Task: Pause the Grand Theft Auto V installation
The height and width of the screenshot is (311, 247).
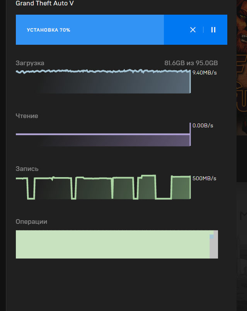Action: 213,30
